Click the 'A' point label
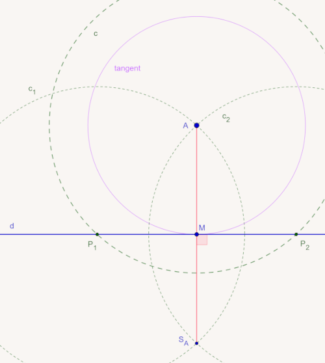The width and height of the screenshot is (325, 363). point(185,126)
